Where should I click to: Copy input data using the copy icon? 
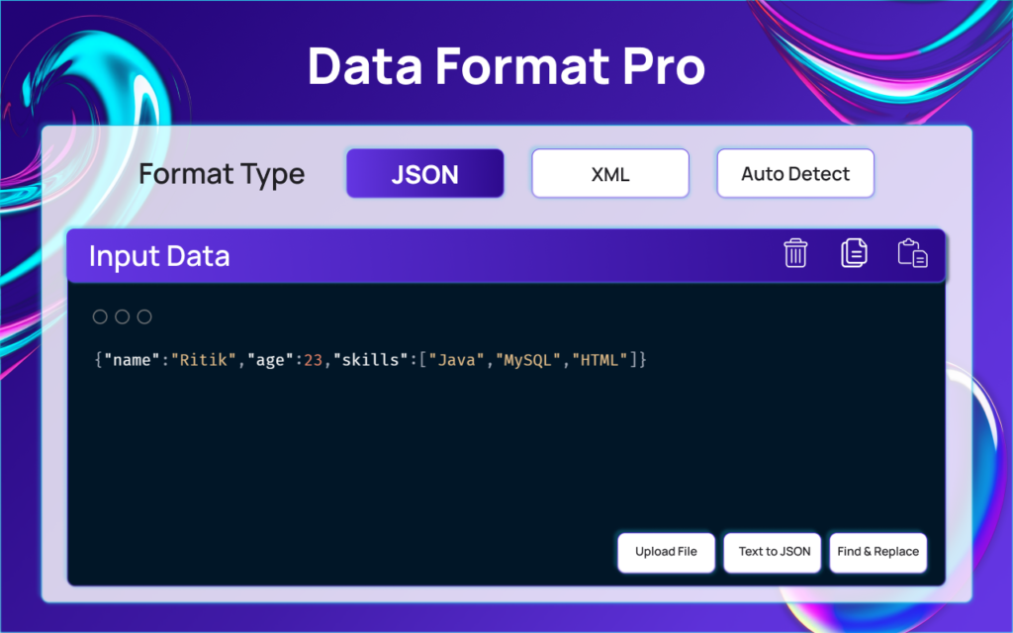click(x=854, y=253)
